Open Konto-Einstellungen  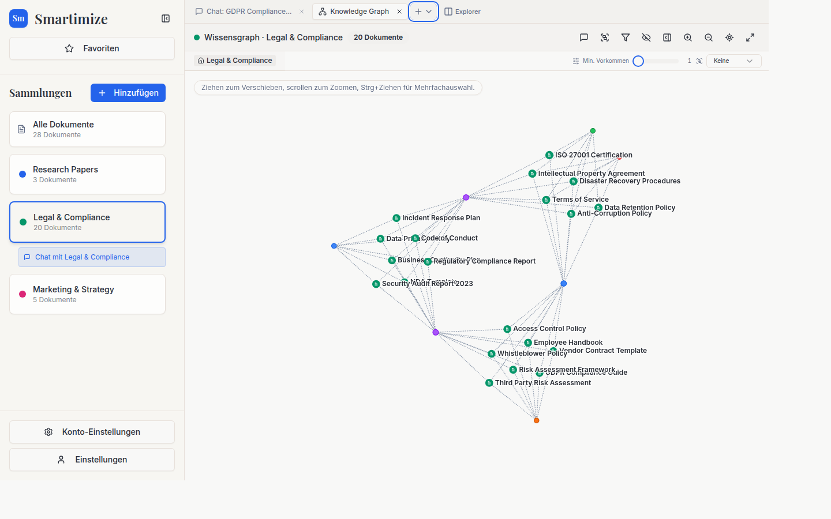[x=92, y=432]
